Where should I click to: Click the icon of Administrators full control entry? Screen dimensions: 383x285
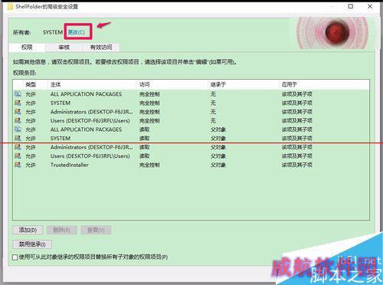point(18,112)
